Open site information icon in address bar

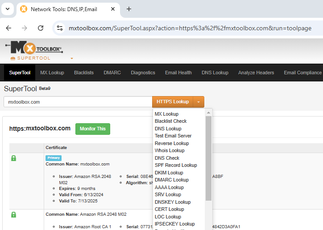(60, 28)
